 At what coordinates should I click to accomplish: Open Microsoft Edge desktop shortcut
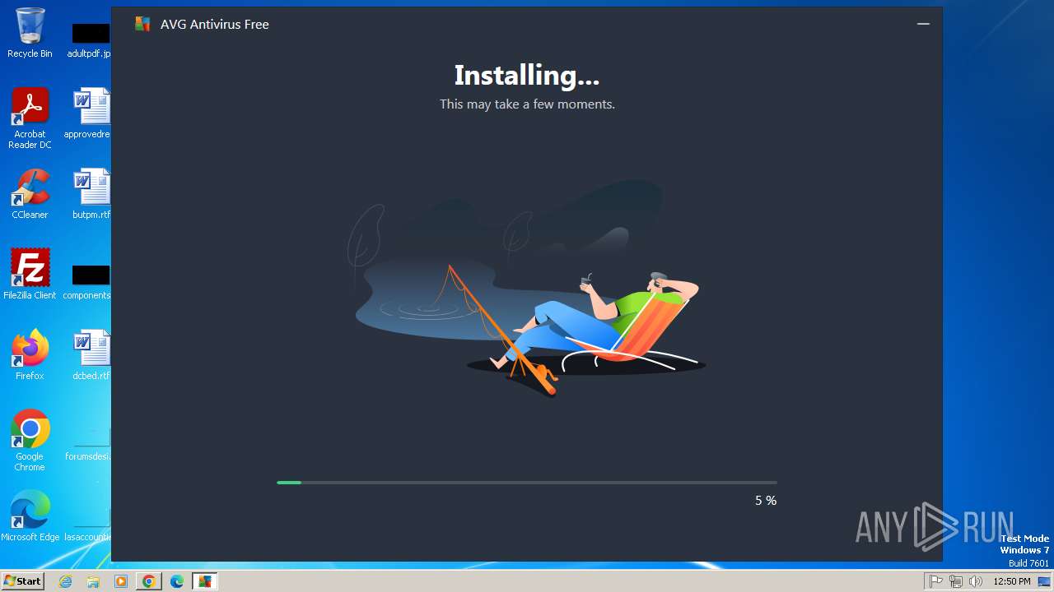click(30, 516)
